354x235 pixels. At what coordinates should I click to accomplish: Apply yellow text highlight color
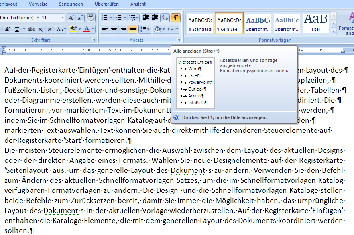(x=73, y=29)
